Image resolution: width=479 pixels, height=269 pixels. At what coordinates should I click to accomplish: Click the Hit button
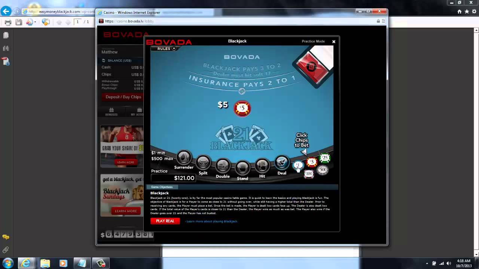click(262, 166)
